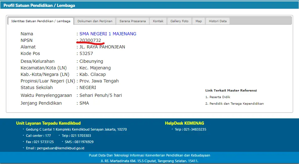Click the NEGERI status value
The width and height of the screenshot is (299, 164).
(x=88, y=87)
